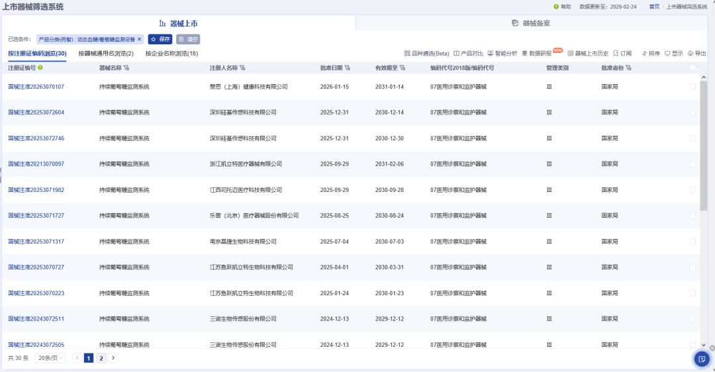Screen dimensions: 715x372
Task: Select page 1 in pagination
Action: click(89, 358)
